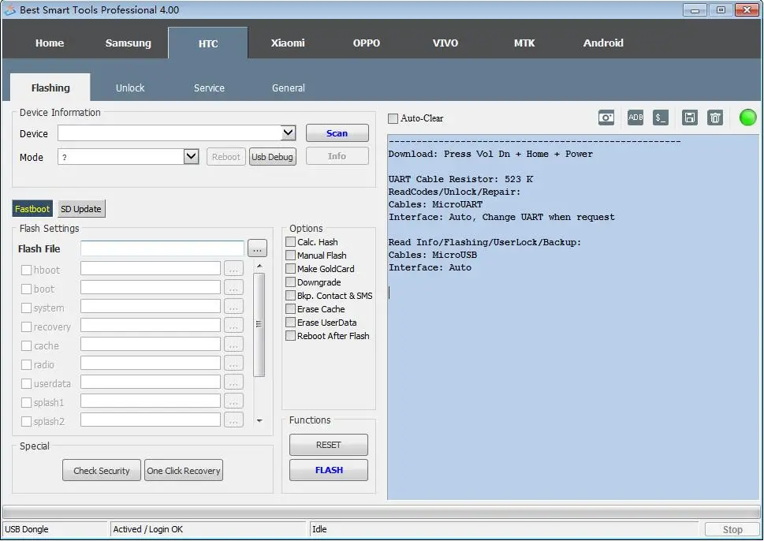Enable Reboot After Flash
Viewport: 764px width, 541px height.
(x=290, y=336)
